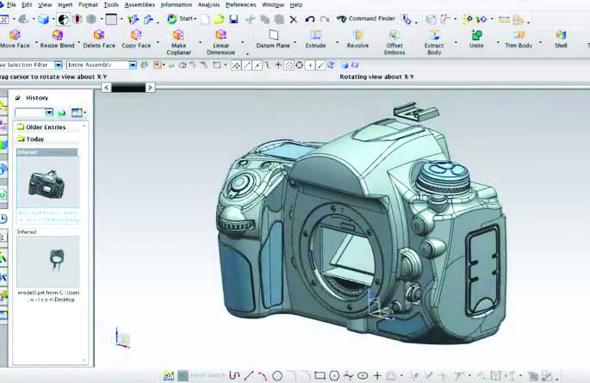The width and height of the screenshot is (590, 383).
Task: Click the right arrow tab scroller
Action: (150, 88)
